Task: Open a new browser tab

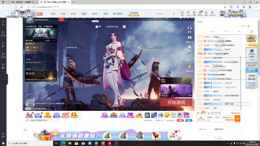Action: 74,2
